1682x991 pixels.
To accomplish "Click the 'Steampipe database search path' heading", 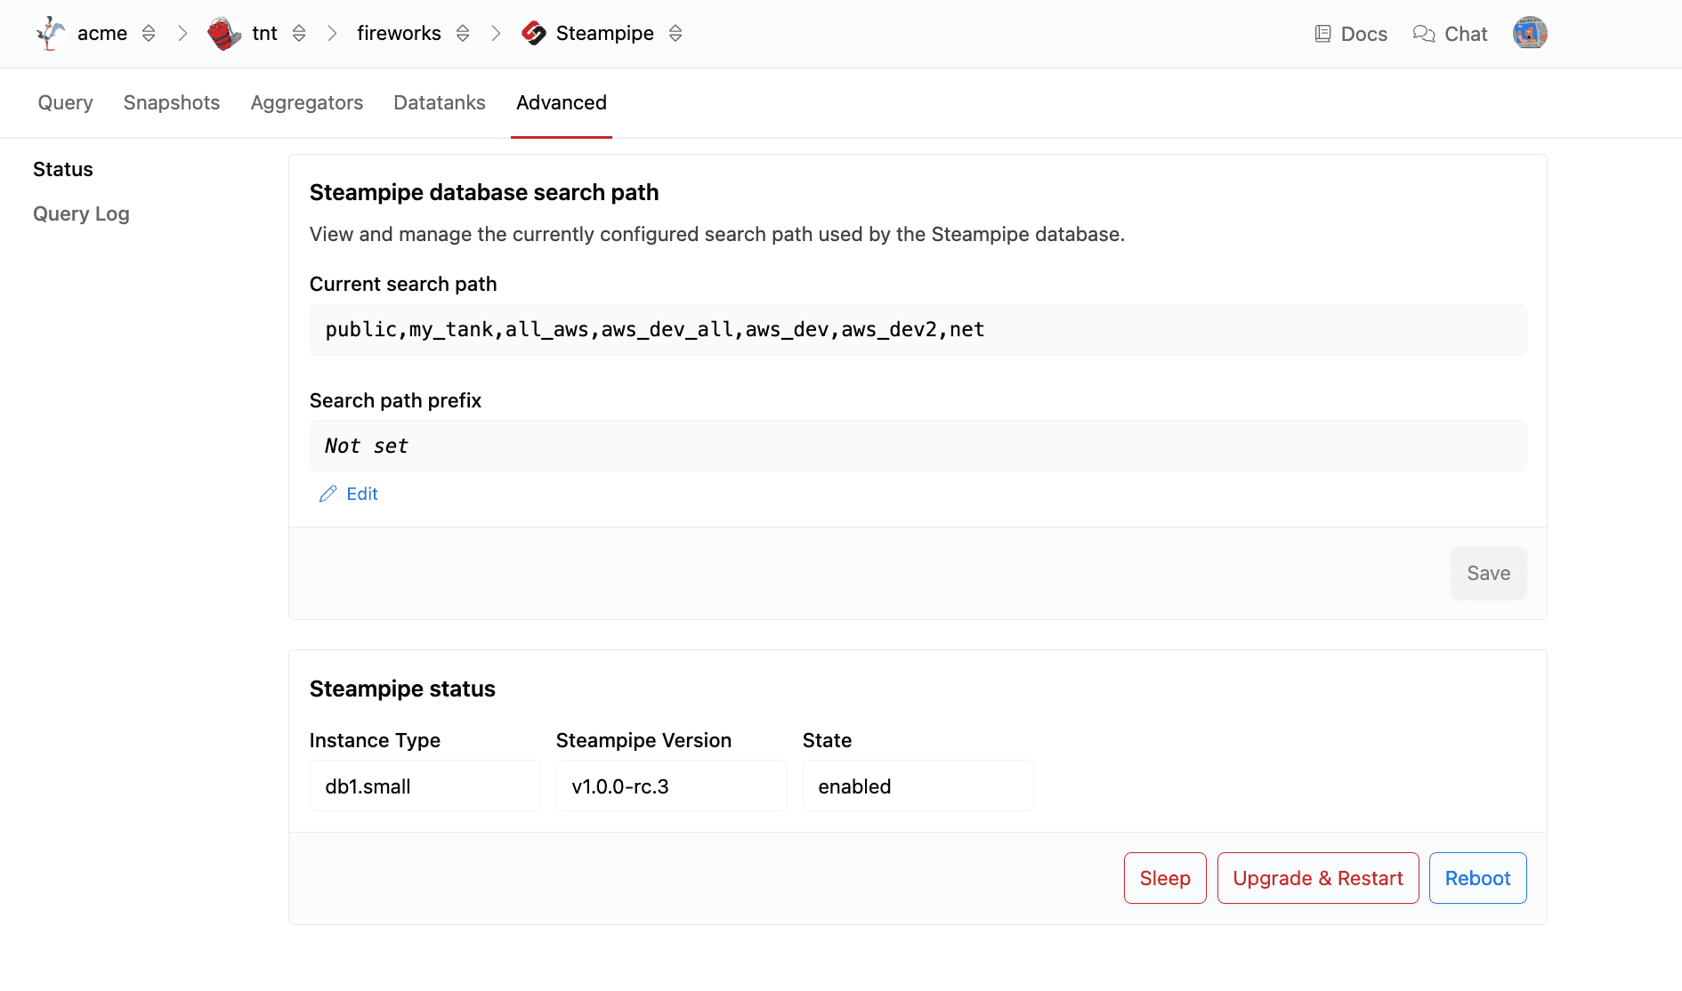I will 484,192.
